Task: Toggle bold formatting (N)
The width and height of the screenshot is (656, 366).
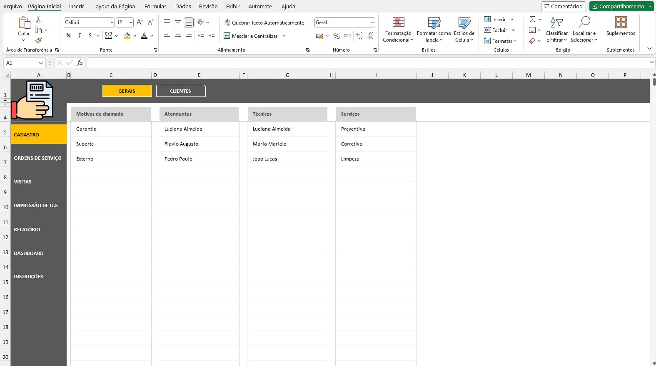Action: (68, 36)
